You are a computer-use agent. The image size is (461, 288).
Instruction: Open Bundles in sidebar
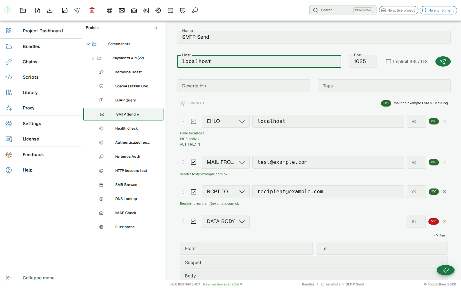click(41, 46)
